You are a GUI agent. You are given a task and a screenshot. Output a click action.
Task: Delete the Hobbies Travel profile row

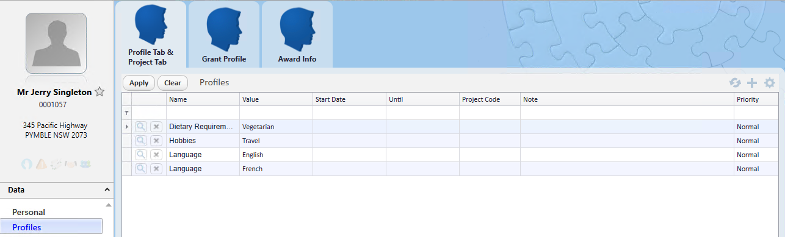[156, 141]
